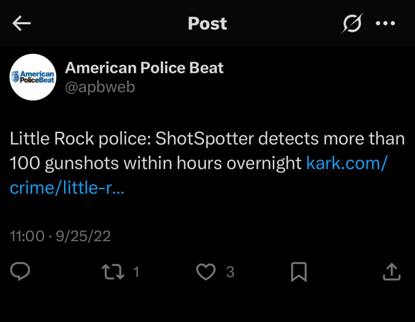Tap the 11:00 post time
415x322 pixels.
click(x=27, y=236)
